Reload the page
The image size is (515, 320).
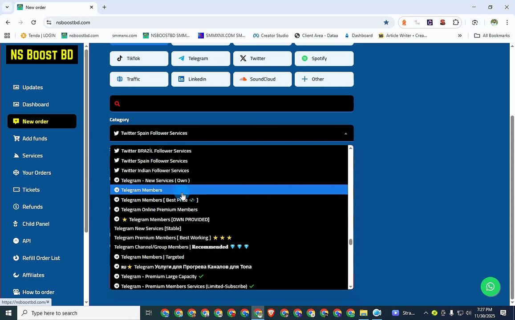click(x=33, y=22)
